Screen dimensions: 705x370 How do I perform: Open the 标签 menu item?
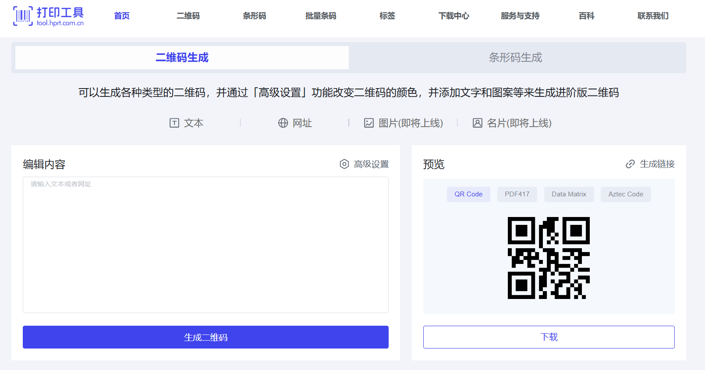[387, 16]
